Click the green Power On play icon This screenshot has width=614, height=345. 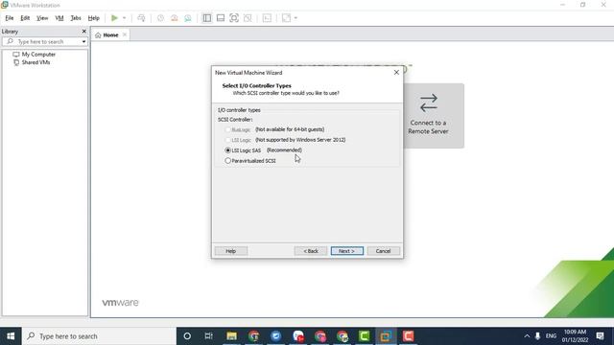click(114, 18)
